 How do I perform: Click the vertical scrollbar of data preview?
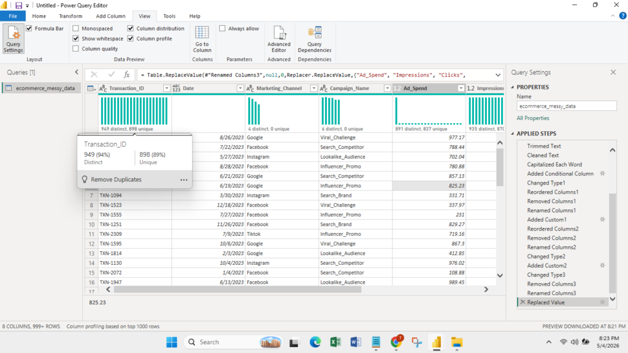click(500, 167)
